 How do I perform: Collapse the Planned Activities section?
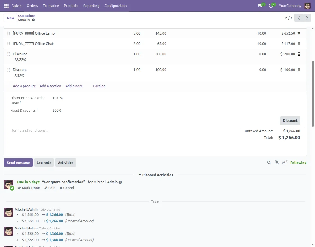click(x=156, y=175)
